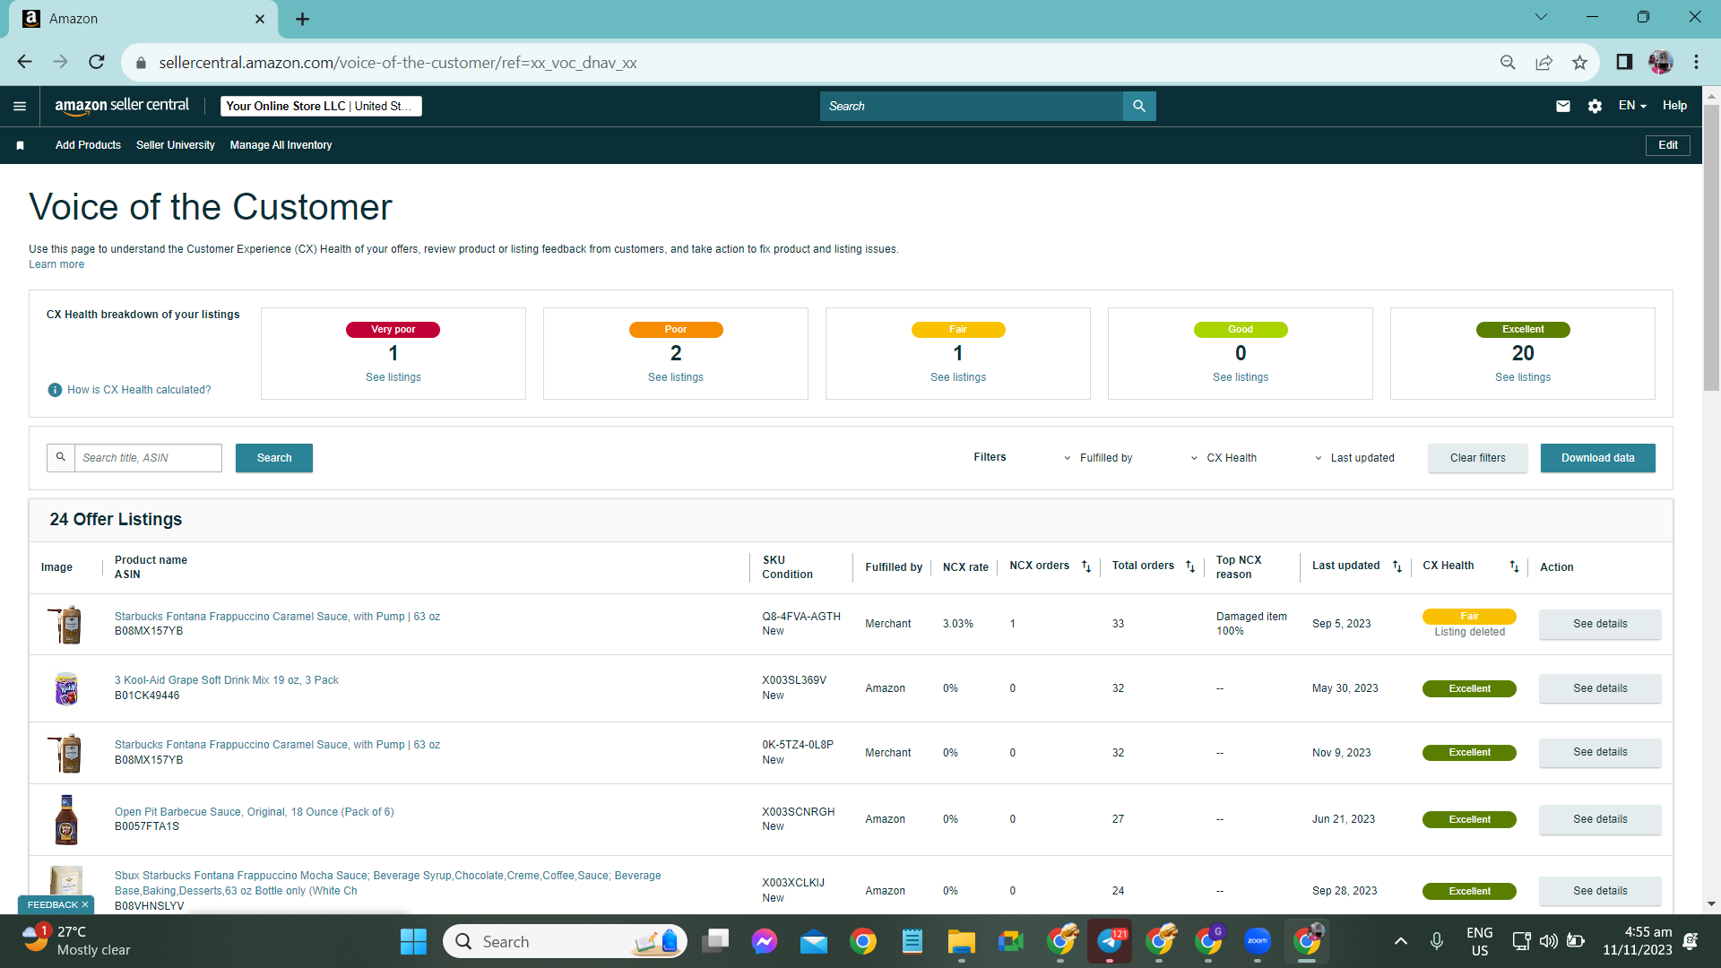Open Messenger from the taskbar

pyautogui.click(x=765, y=941)
